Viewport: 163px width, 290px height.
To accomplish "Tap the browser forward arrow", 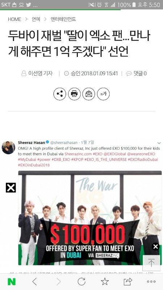I will (58, 282).
